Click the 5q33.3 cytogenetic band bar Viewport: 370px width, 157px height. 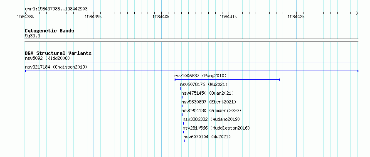coord(192,40)
